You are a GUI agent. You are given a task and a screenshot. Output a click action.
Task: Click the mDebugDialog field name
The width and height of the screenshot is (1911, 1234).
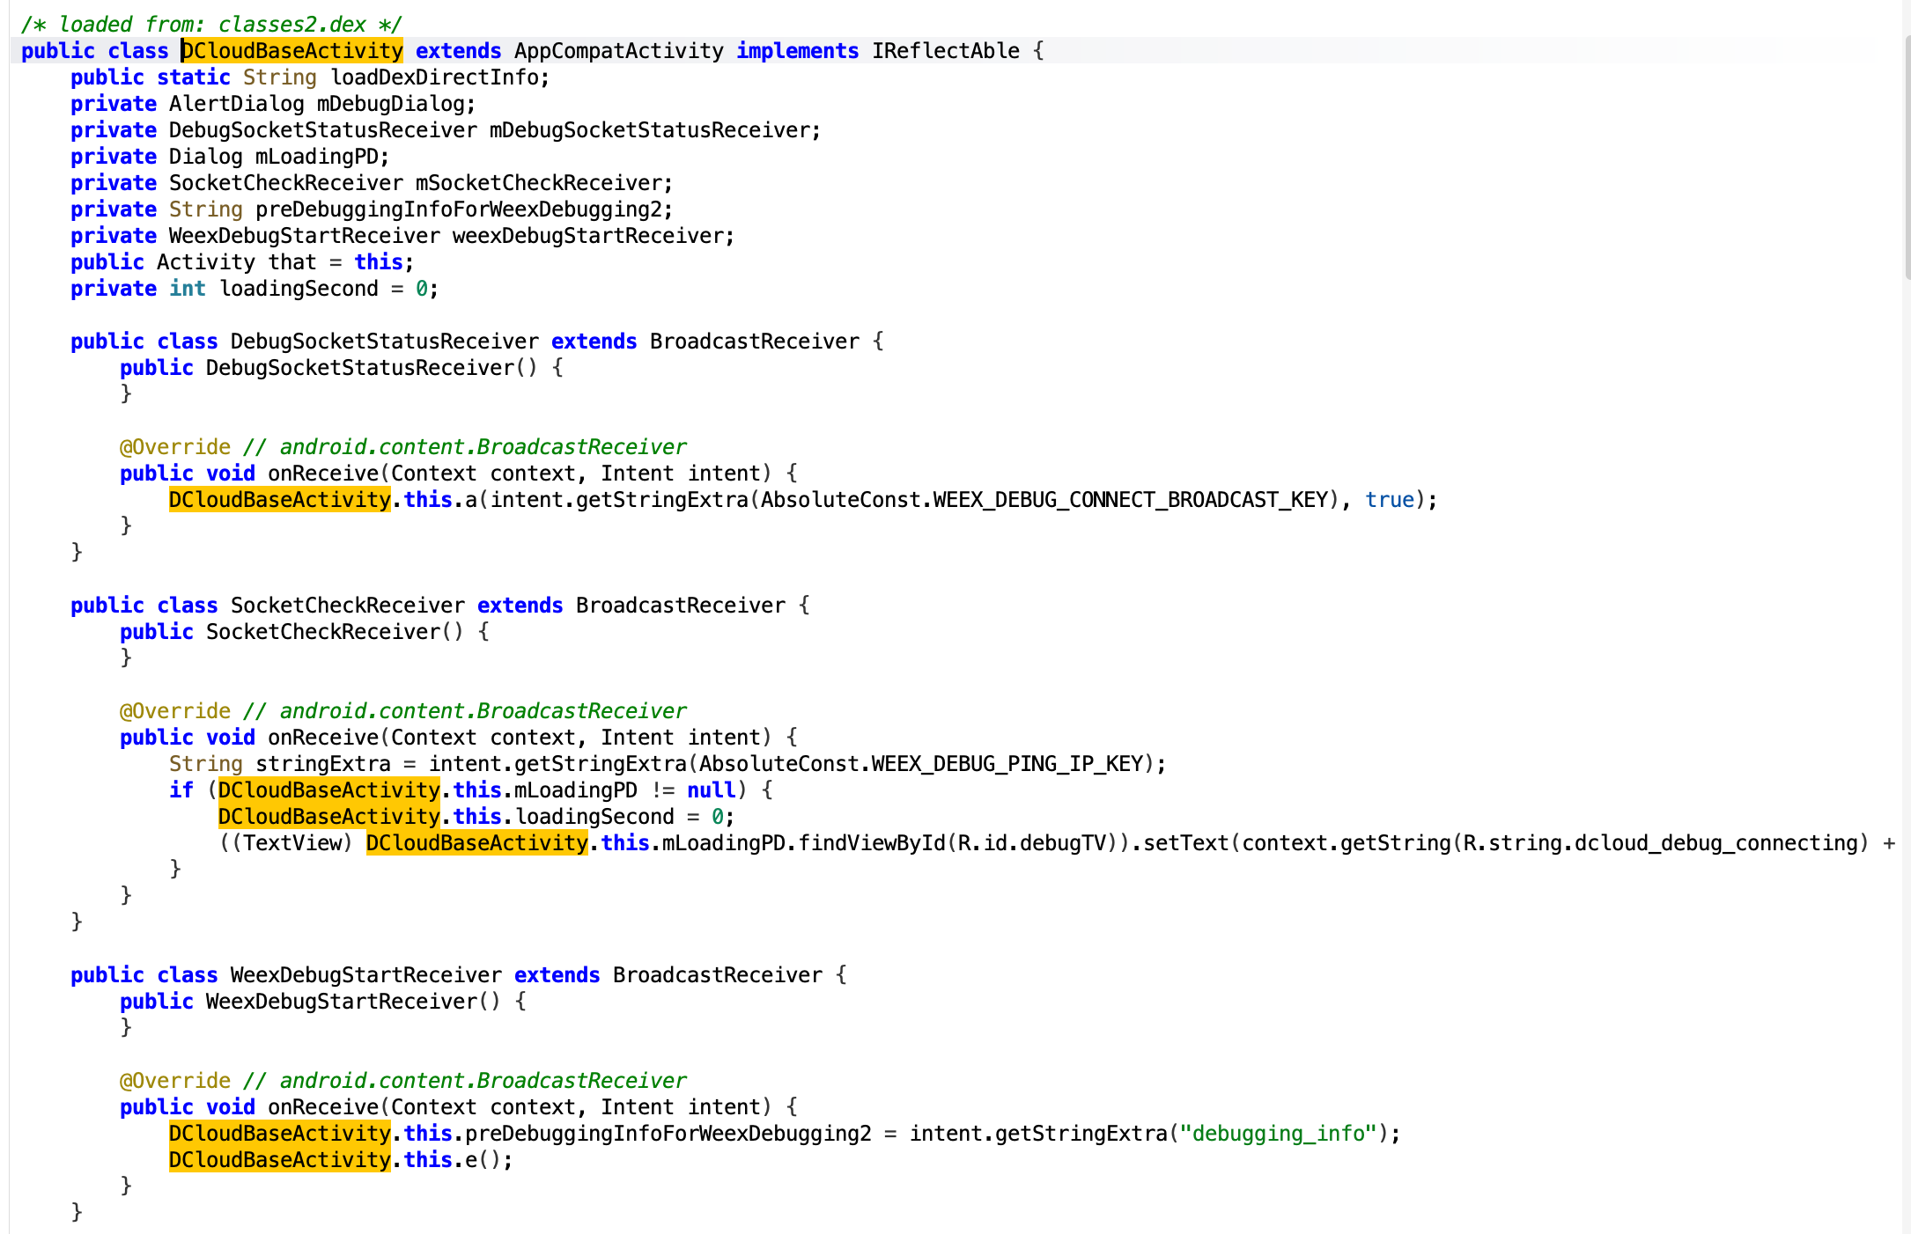[x=390, y=104]
